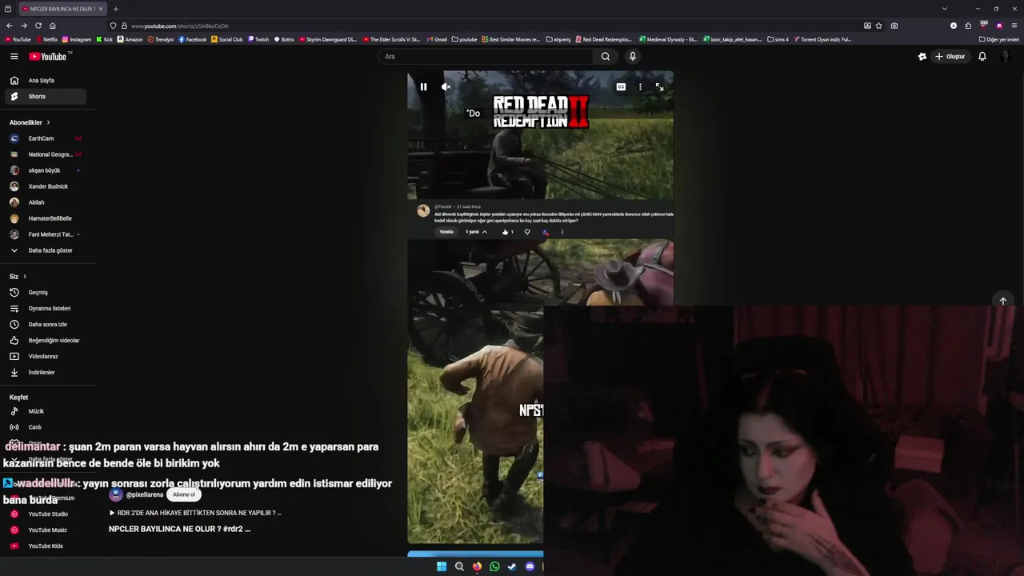Toggle closed captions on the Short
Image resolution: width=1024 pixels, height=576 pixels.
(x=621, y=86)
